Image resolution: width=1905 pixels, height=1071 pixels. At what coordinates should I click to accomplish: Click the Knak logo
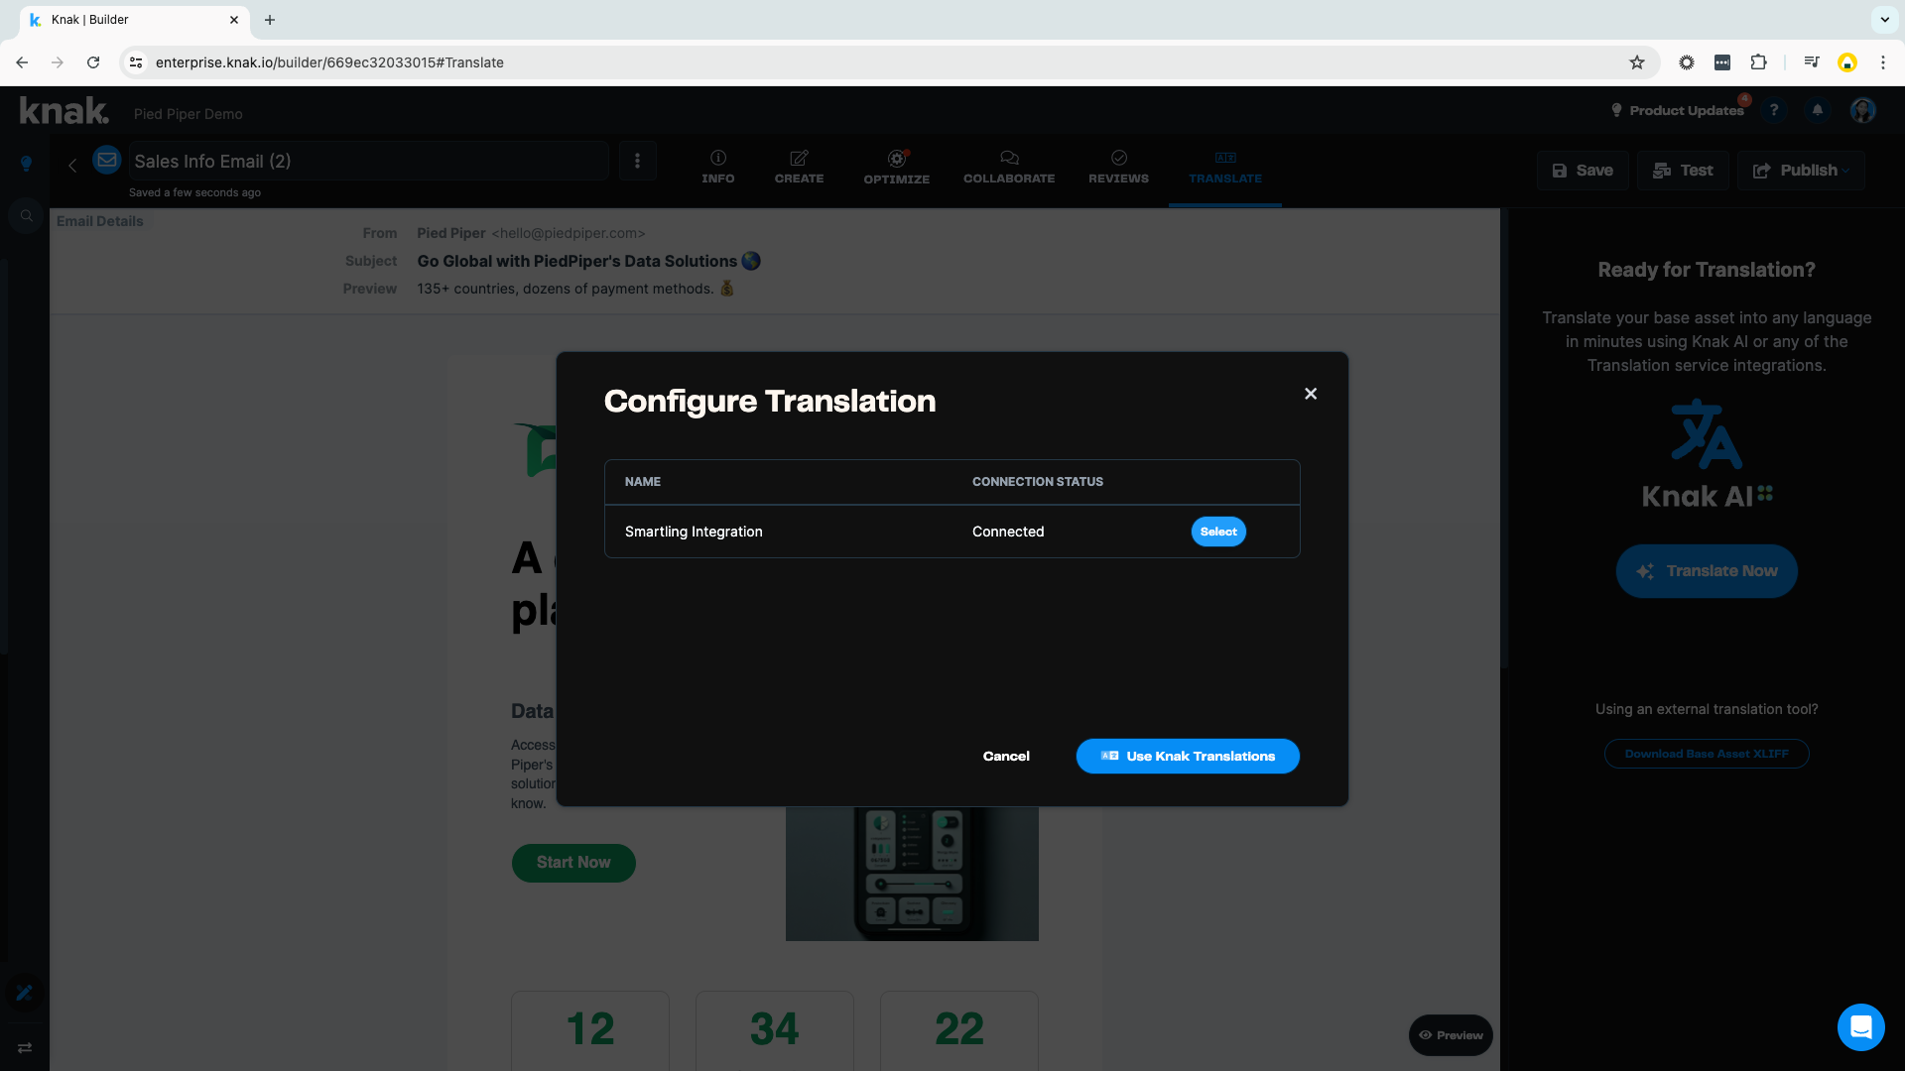pos(64,111)
